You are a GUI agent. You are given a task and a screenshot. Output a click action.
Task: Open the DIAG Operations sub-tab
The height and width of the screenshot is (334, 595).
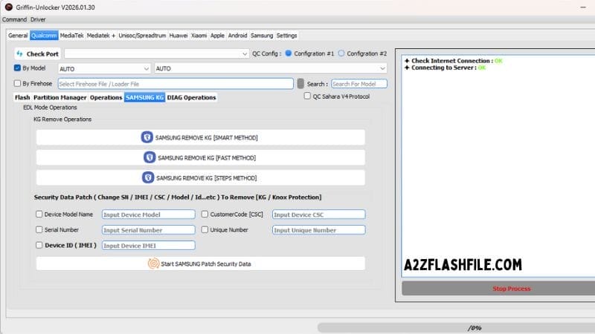click(192, 97)
